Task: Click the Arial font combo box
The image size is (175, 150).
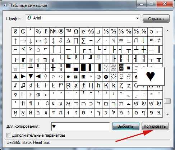Action: click(x=83, y=18)
